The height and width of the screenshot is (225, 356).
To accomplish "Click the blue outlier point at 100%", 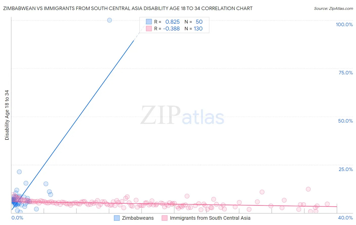I will click(x=109, y=20).
